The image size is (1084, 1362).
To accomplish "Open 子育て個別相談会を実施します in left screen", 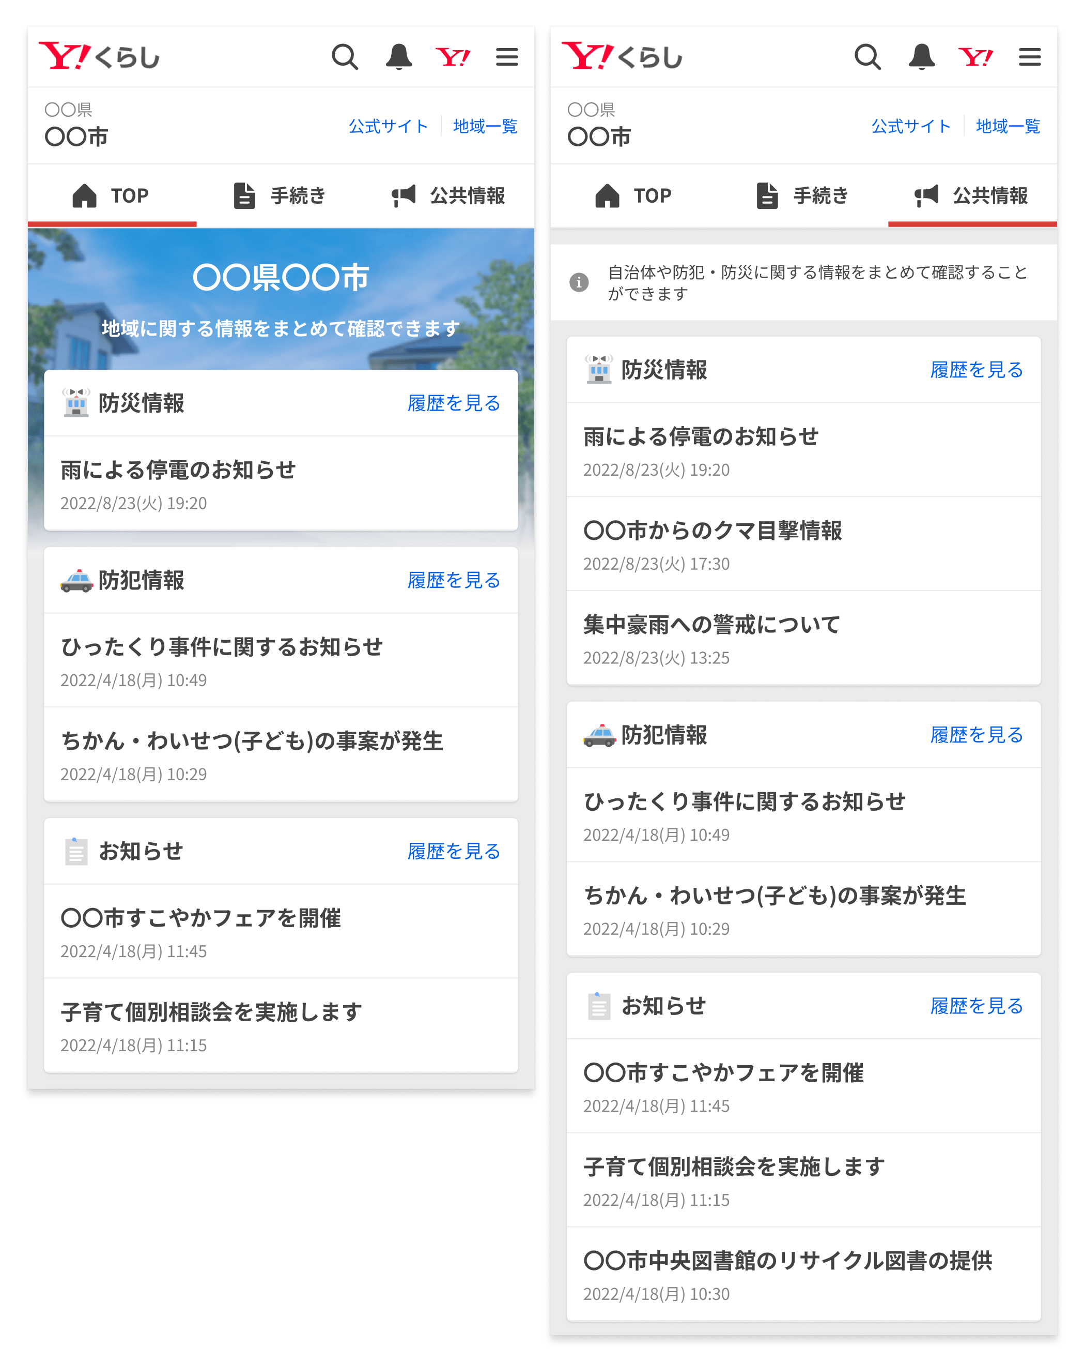I will pyautogui.click(x=281, y=1025).
